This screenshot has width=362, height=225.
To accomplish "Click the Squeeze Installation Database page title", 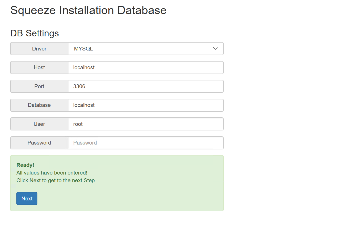I will pyautogui.click(x=88, y=11).
